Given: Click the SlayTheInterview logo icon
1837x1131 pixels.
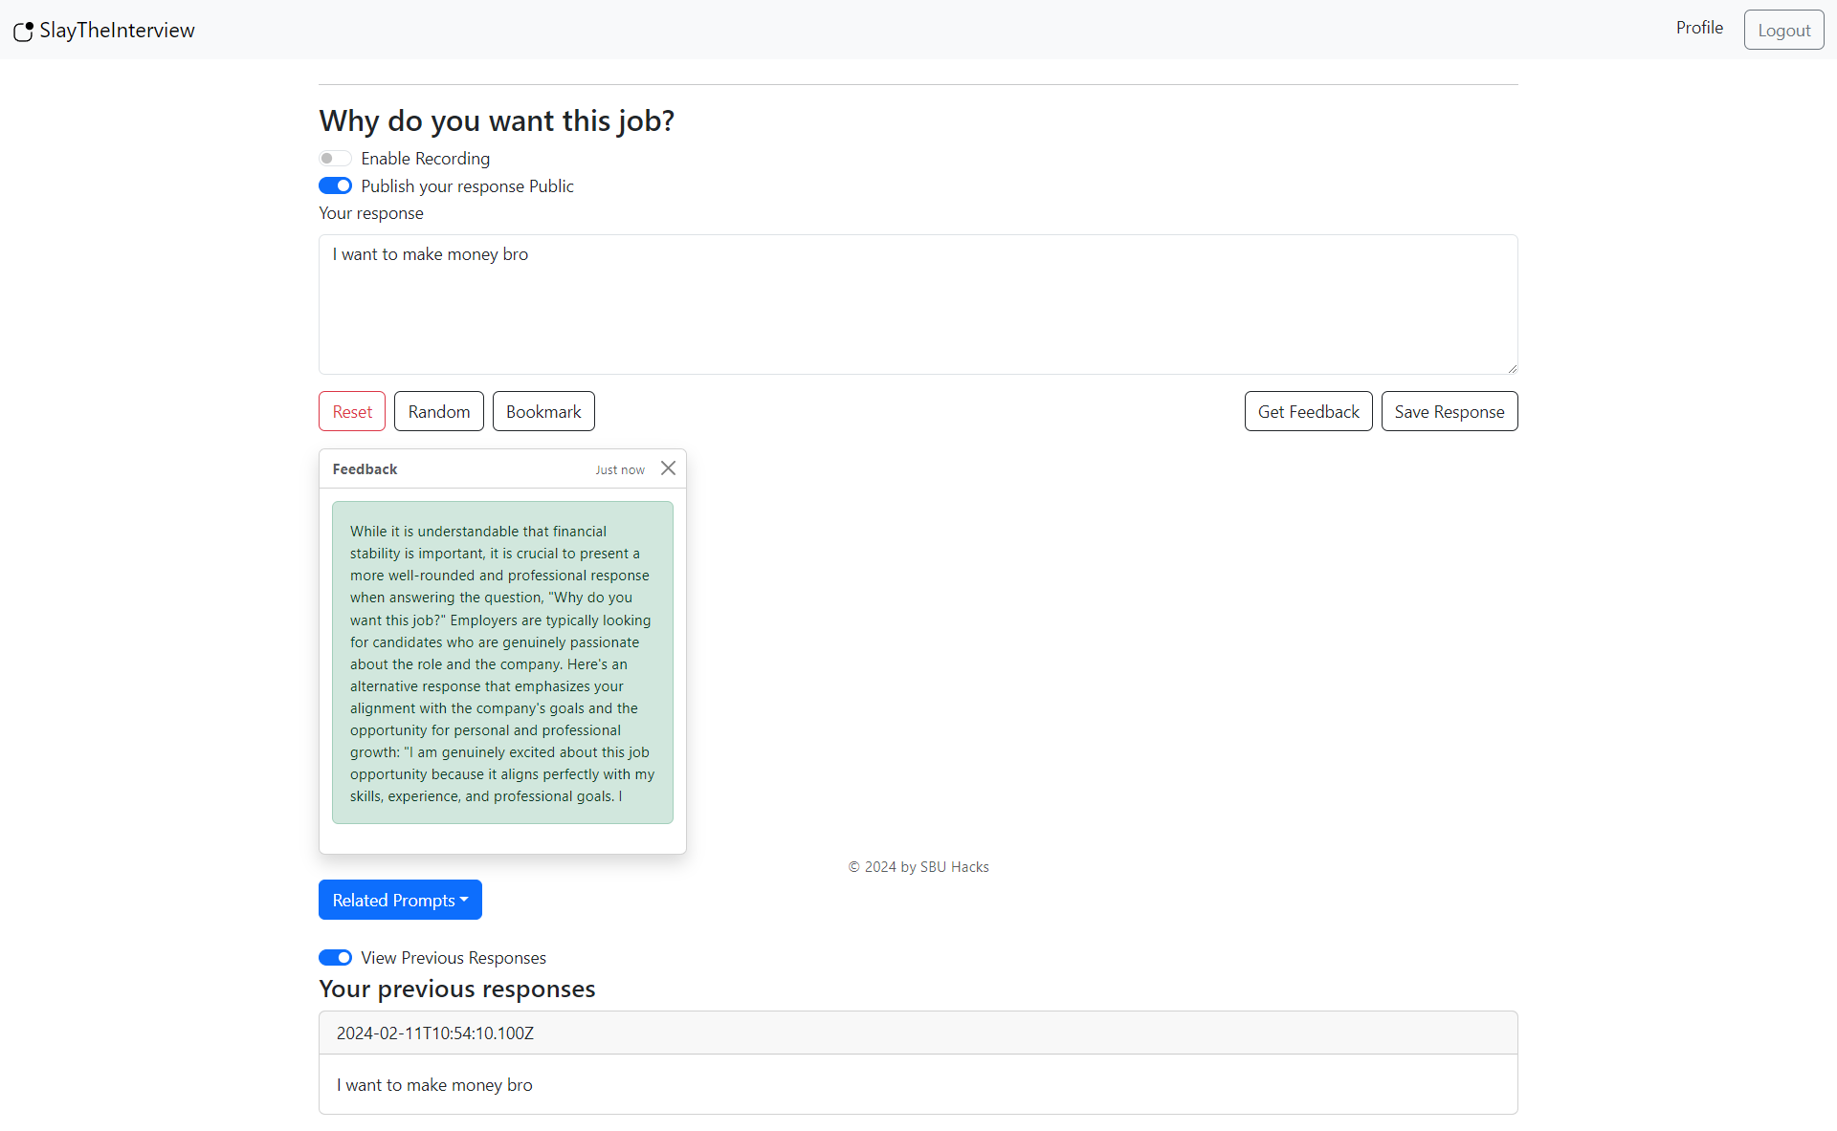Looking at the screenshot, I should (23, 32).
